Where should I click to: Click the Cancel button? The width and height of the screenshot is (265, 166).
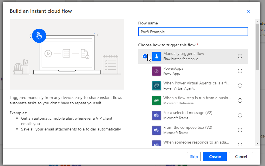pyautogui.click(x=241, y=157)
